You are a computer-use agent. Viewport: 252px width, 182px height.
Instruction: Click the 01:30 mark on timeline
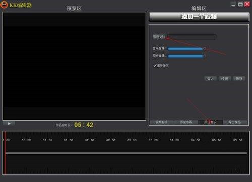69,140
